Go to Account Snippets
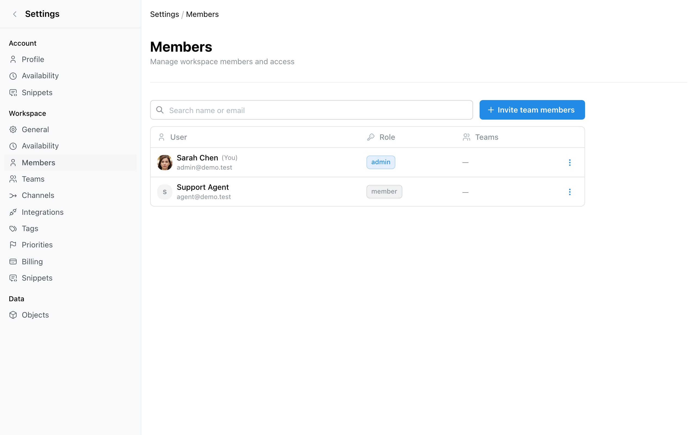This screenshot has width=696, height=435. click(70, 93)
